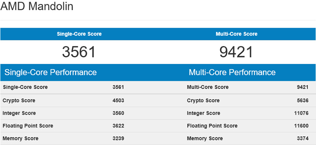The image size is (316, 145).
Task: Select single-core Memory Score label
Action: click(x=21, y=139)
